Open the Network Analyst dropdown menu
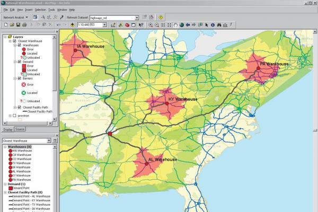 [x=28, y=17]
